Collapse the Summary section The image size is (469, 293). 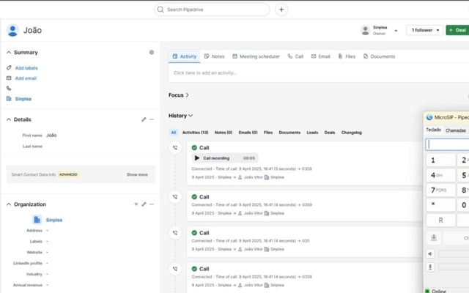point(9,52)
